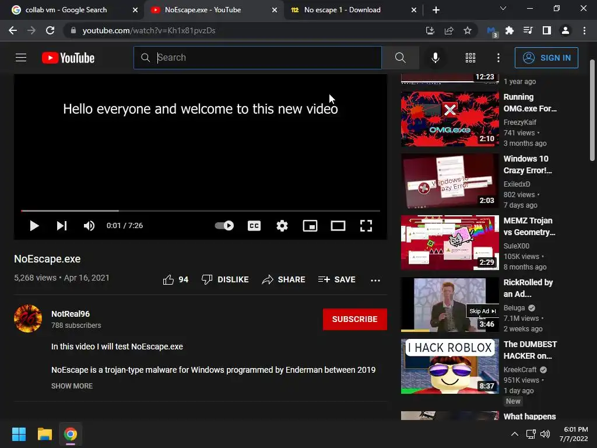Toggle autoplay switch in player
The height and width of the screenshot is (448, 597).
point(224,226)
